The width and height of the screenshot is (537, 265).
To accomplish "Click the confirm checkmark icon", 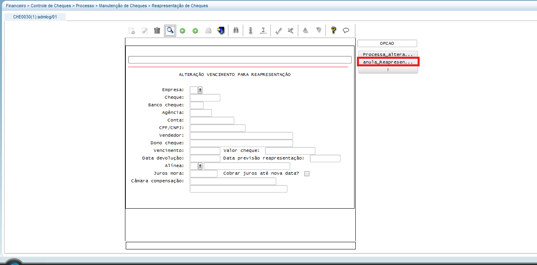I will tap(279, 31).
